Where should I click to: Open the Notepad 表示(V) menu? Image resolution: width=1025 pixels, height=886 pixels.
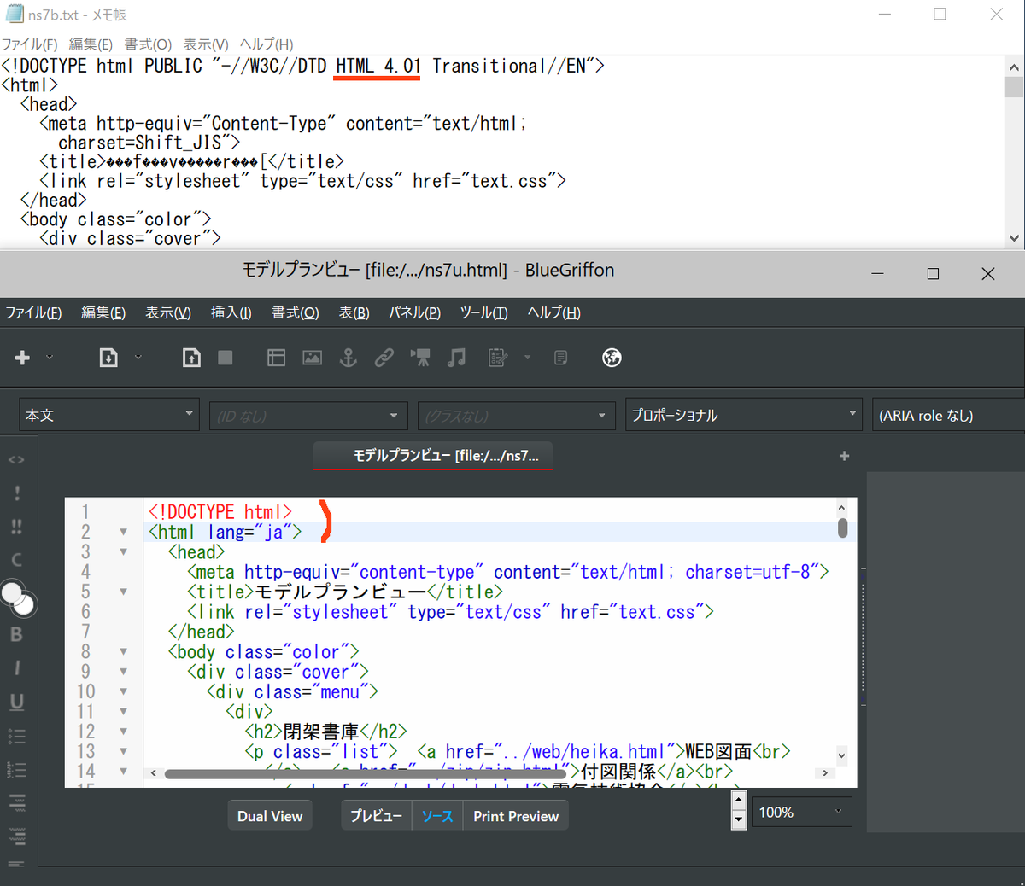pyautogui.click(x=205, y=44)
